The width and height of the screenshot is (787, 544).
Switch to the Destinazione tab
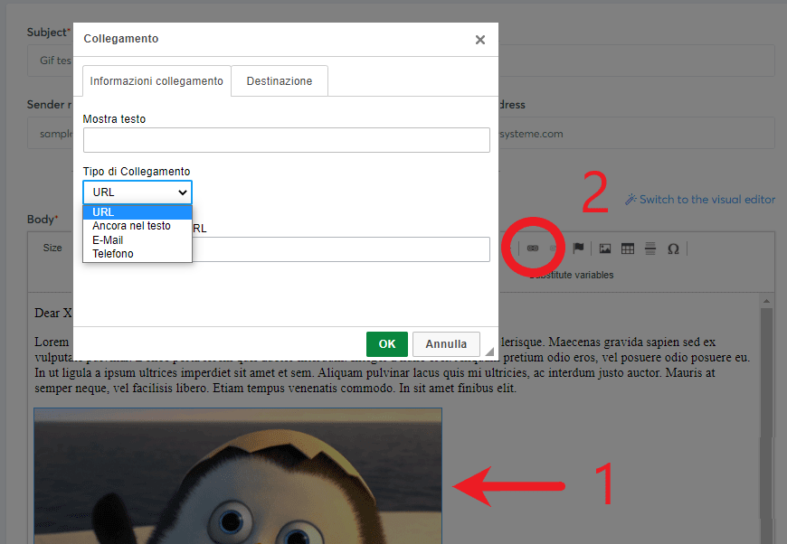click(x=280, y=80)
